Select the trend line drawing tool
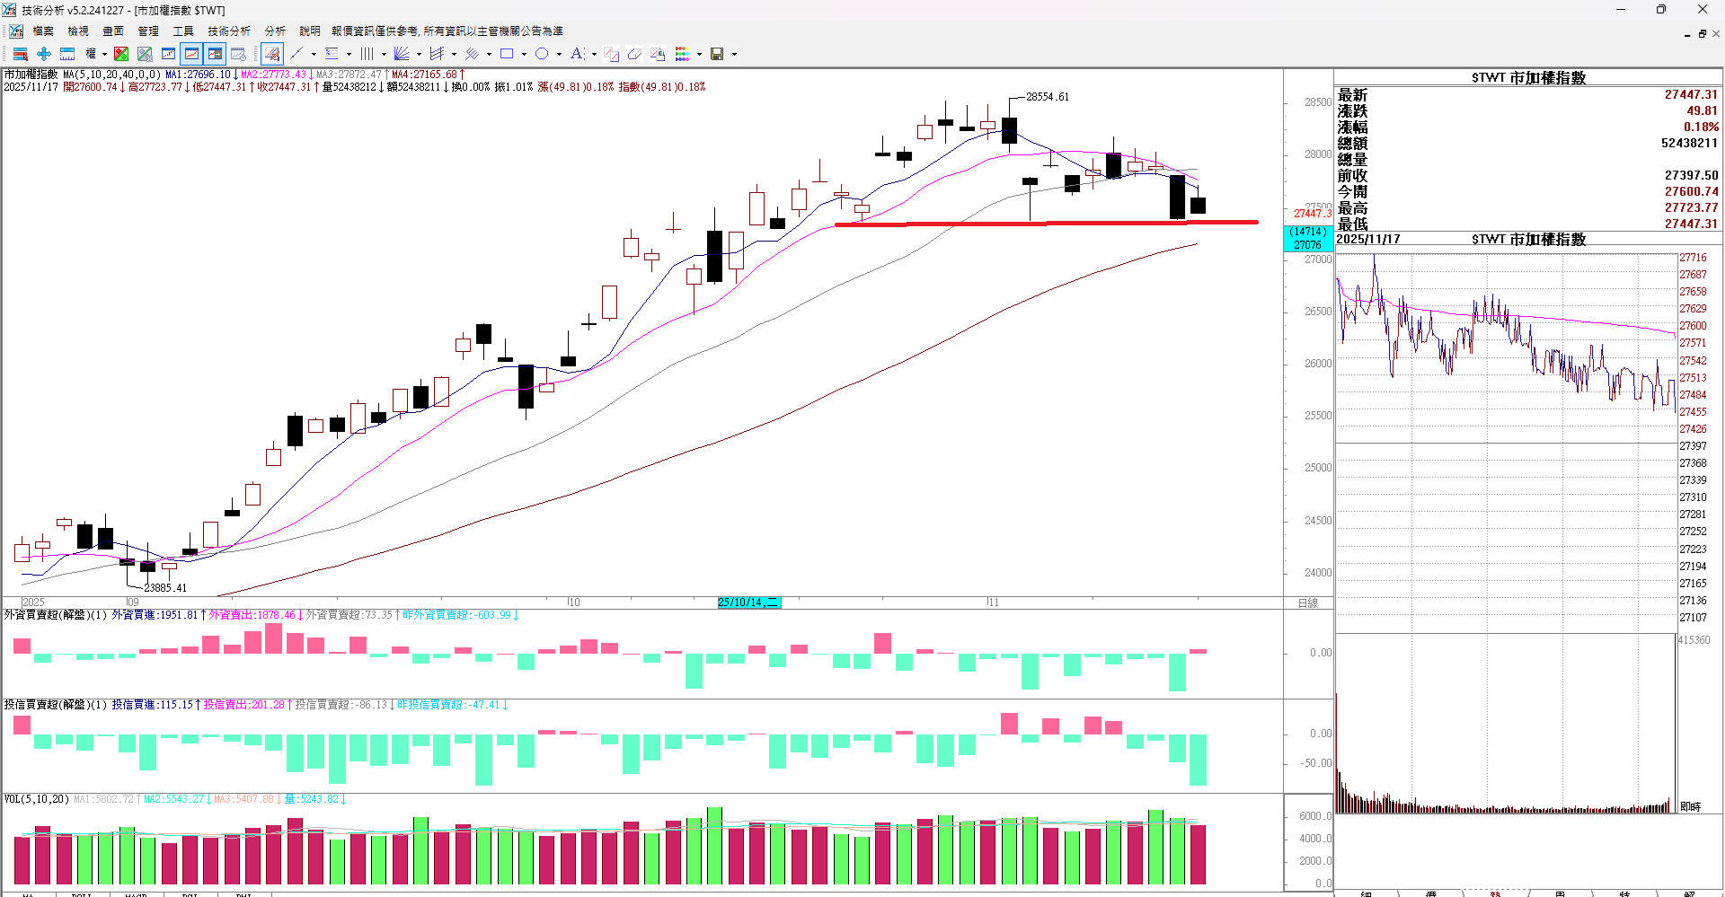The image size is (1725, 897). click(296, 54)
